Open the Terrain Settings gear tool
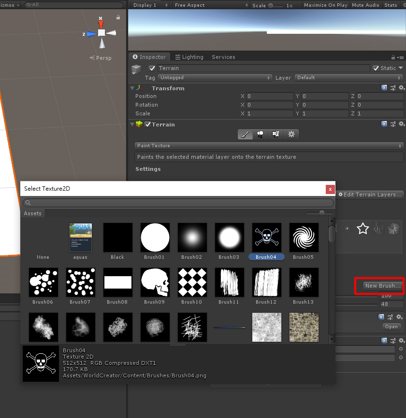The width and height of the screenshot is (406, 418). (291, 135)
